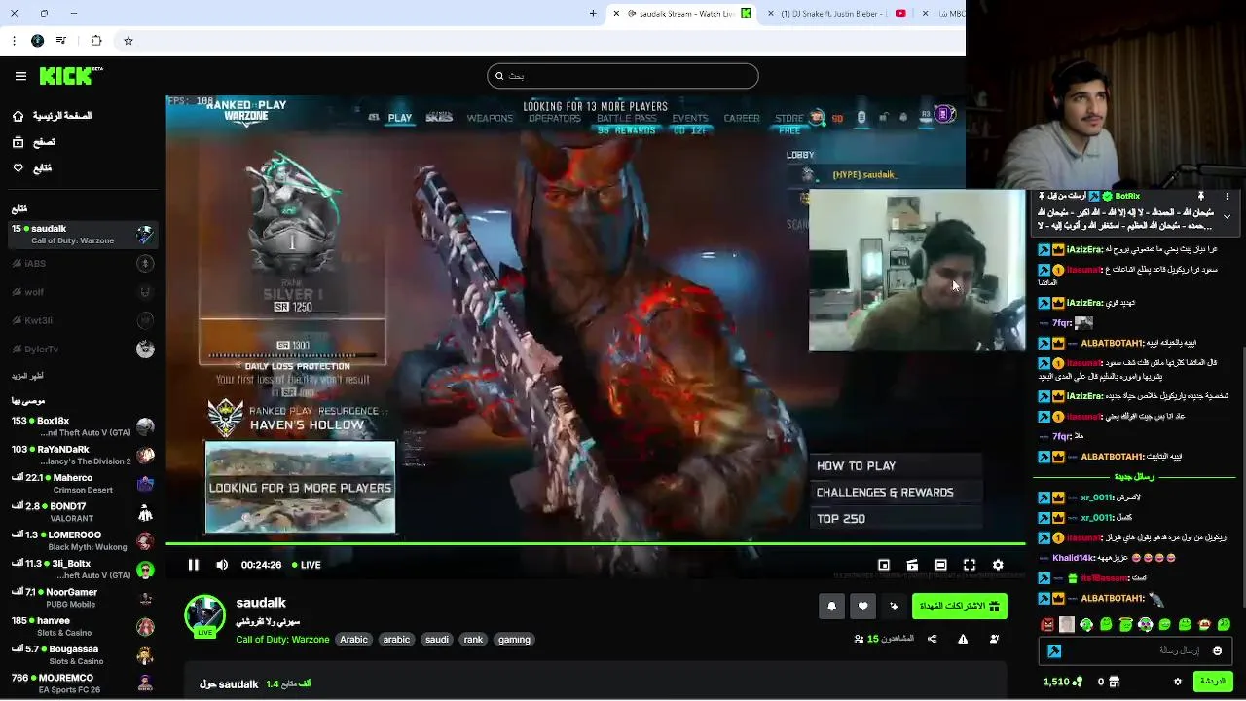Open recommended channel Maherco
Screen dimensions: 1246x701
point(82,483)
